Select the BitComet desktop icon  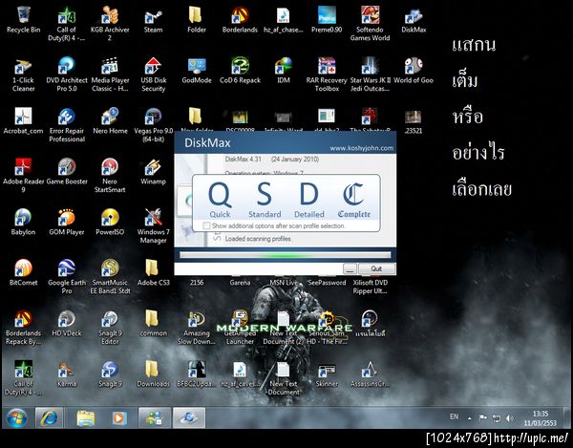23,272
